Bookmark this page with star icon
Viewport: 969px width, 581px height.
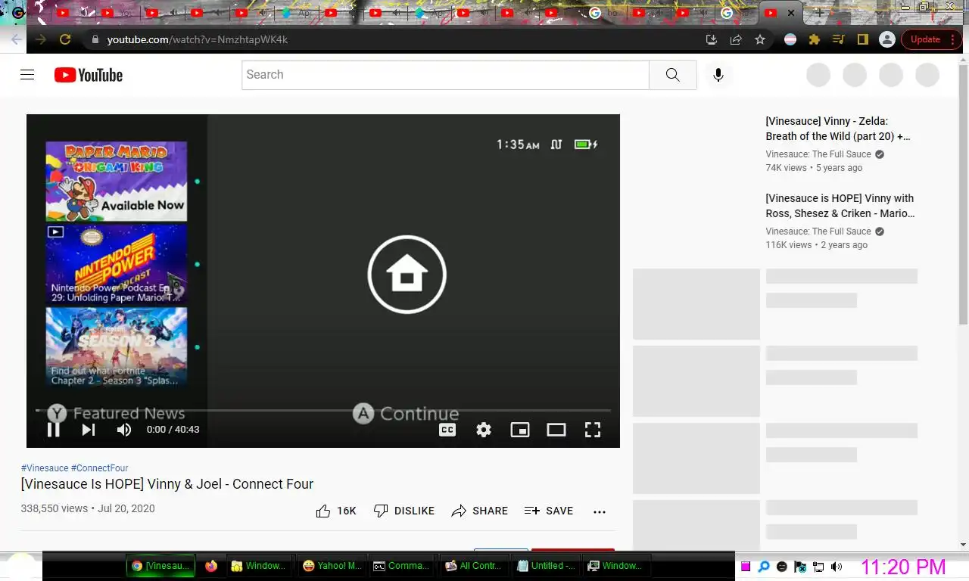760,39
